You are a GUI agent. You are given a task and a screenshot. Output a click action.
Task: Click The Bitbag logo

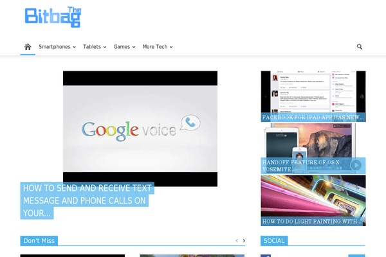point(53,17)
